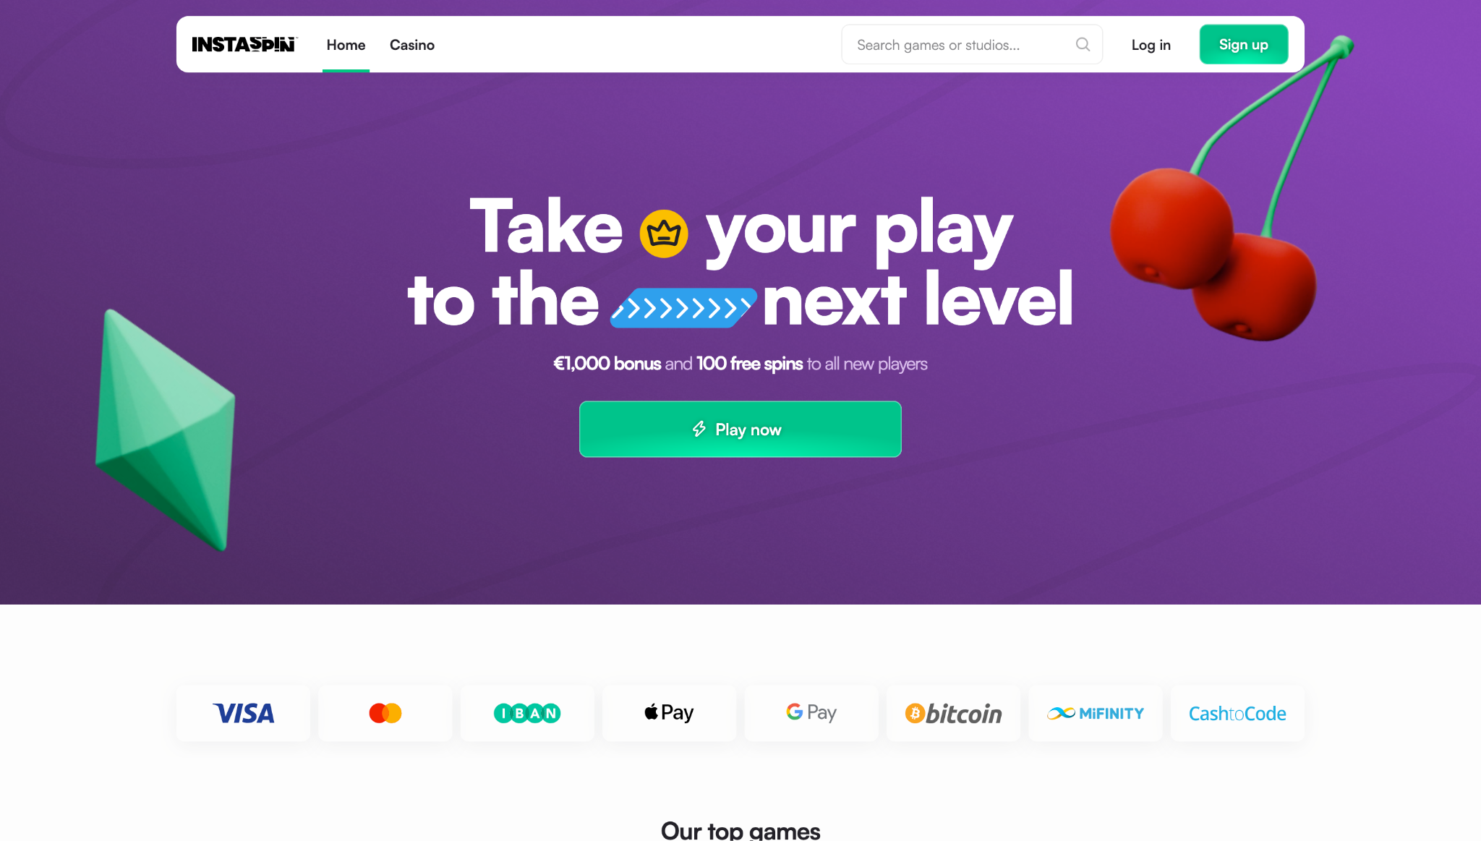Focus the search games or studios field
This screenshot has height=841, width=1481.
coord(971,44)
